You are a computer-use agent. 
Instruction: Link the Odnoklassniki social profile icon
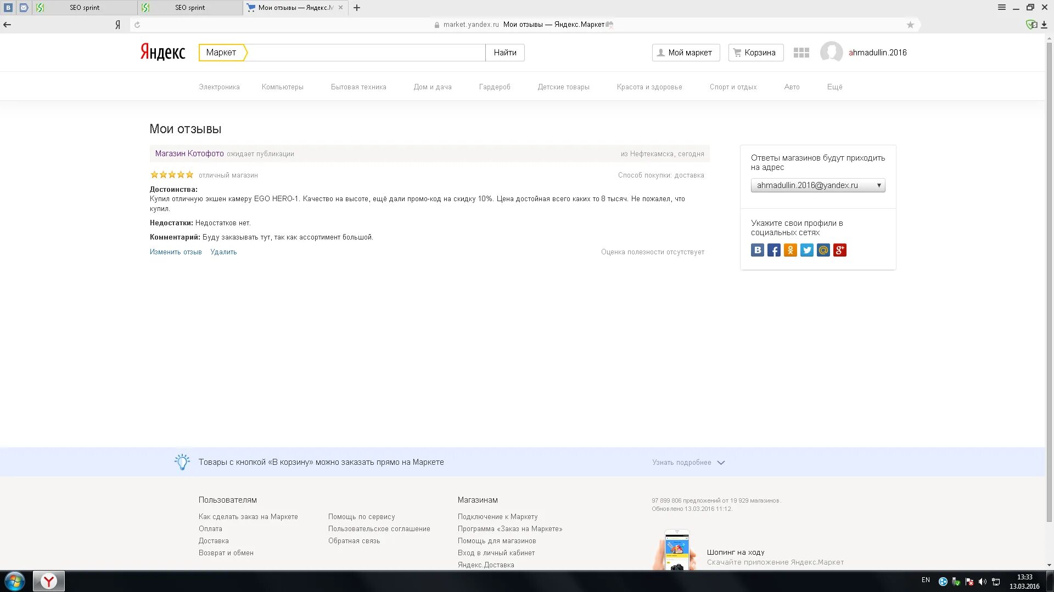790,251
